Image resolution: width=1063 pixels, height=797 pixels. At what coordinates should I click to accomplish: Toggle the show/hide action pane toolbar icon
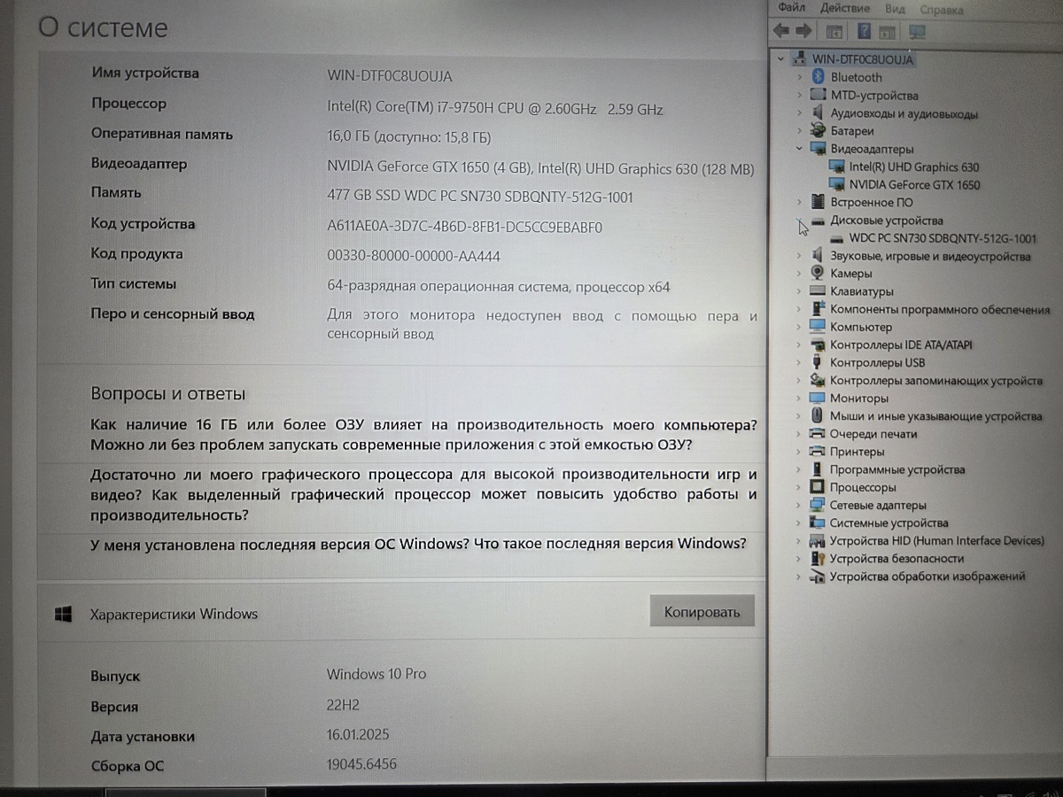coord(888,32)
